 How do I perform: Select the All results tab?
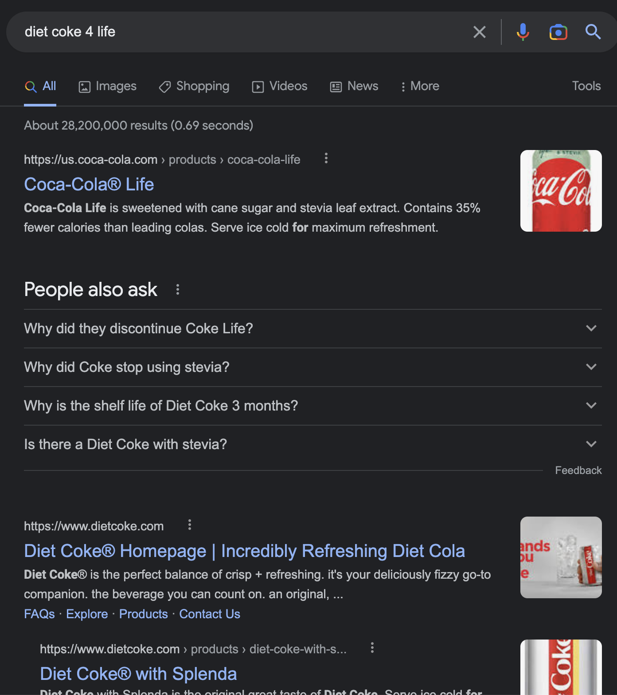(x=40, y=86)
